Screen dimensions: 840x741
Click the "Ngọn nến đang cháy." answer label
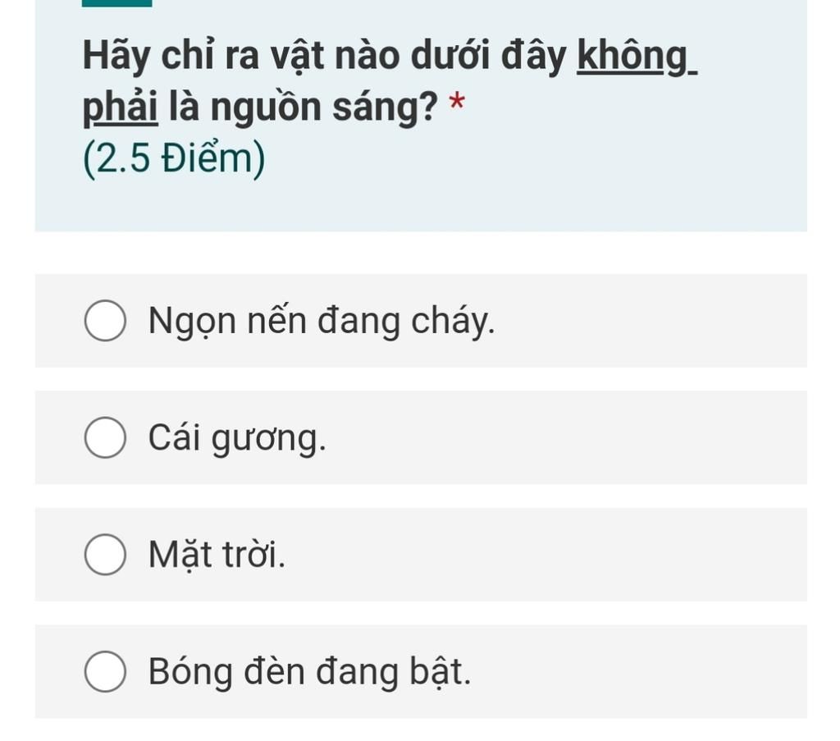[x=322, y=321]
